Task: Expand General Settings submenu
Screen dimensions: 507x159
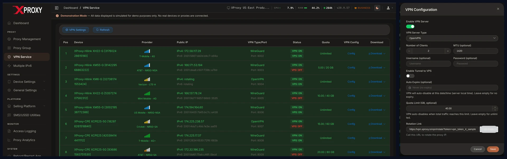Action: click(x=44, y=90)
